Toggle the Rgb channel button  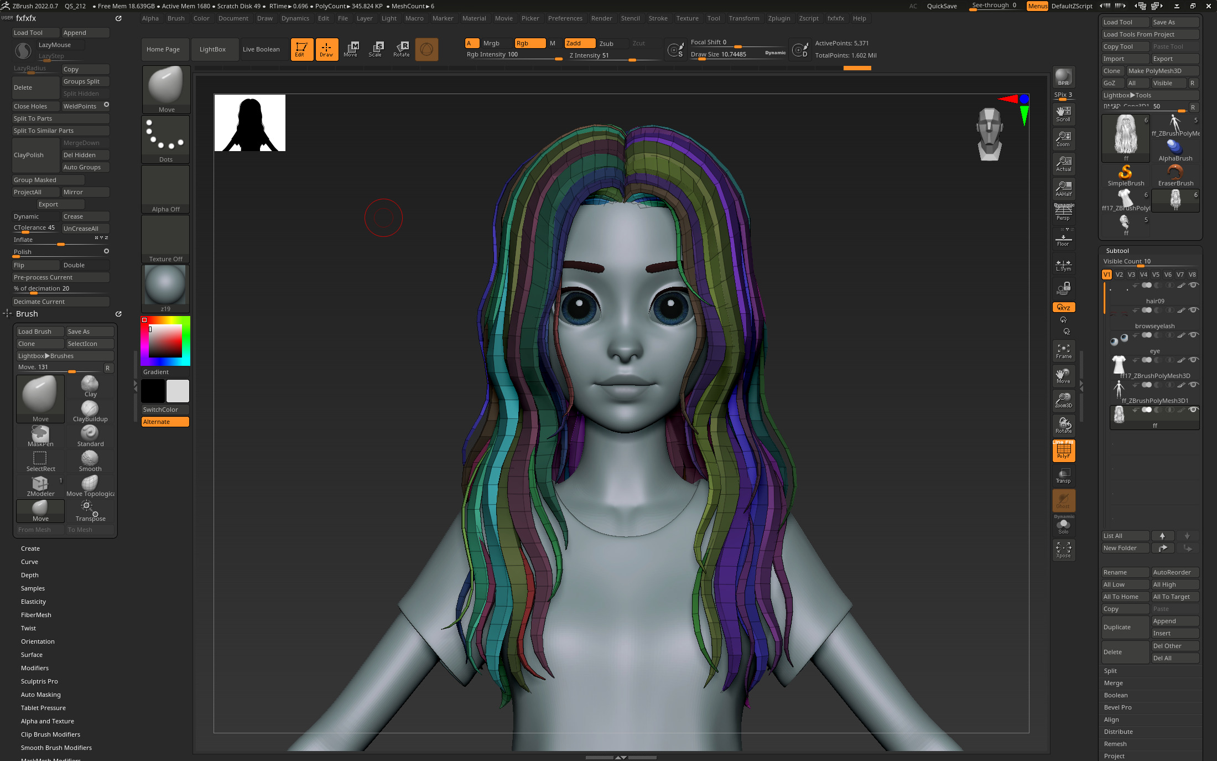tap(530, 43)
